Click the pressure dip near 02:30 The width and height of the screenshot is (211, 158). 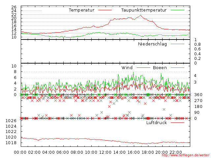pyautogui.click(x=38, y=140)
